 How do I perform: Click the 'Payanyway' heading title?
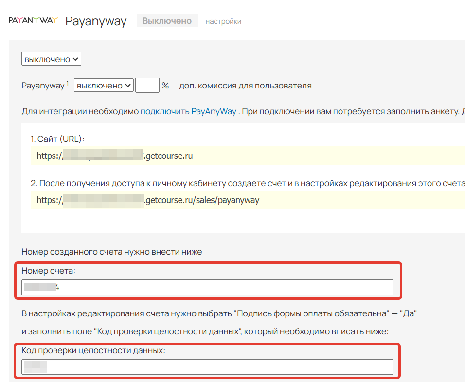coord(96,21)
